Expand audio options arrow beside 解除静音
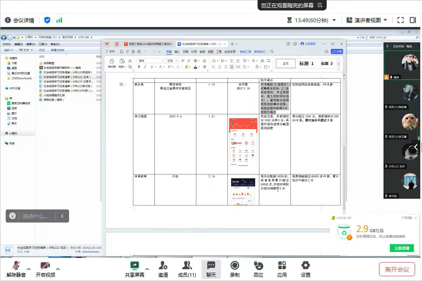 tap(29, 269)
